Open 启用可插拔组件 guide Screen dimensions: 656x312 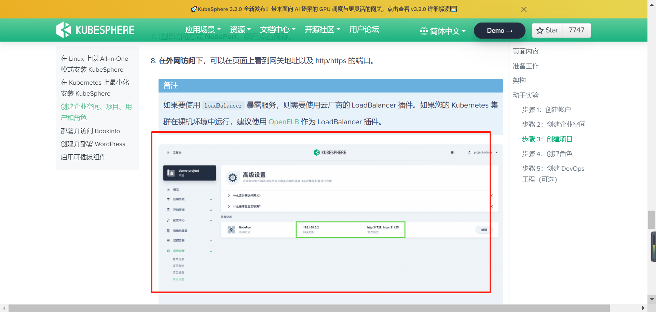point(83,157)
